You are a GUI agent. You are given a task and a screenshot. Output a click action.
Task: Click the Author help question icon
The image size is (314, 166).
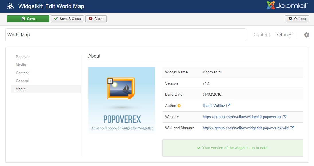(179, 106)
